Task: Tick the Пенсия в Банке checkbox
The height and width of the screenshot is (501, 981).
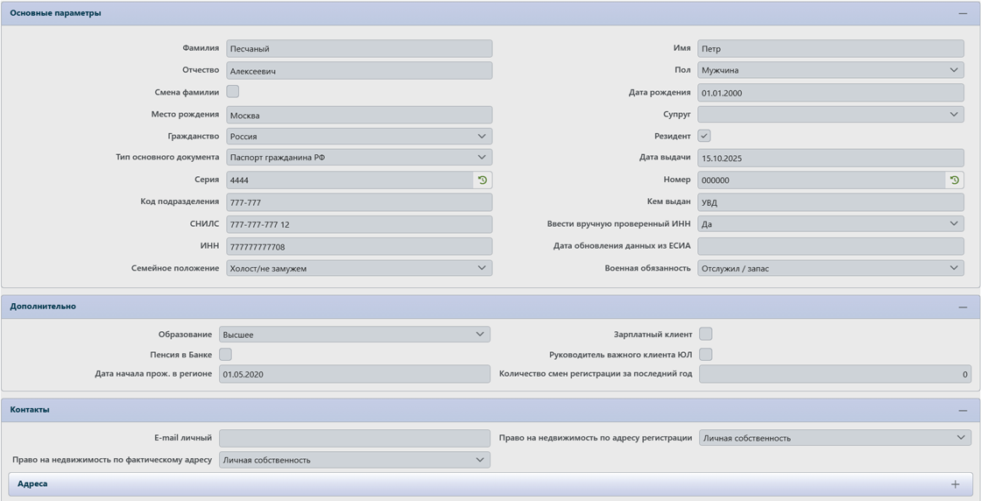Action: point(225,355)
